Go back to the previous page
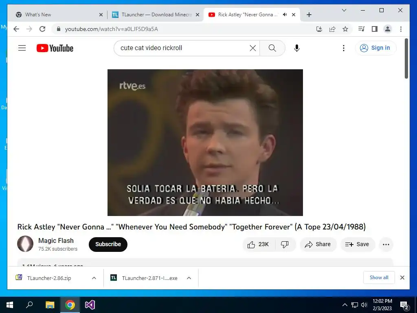The height and width of the screenshot is (313, 417). pos(16,29)
